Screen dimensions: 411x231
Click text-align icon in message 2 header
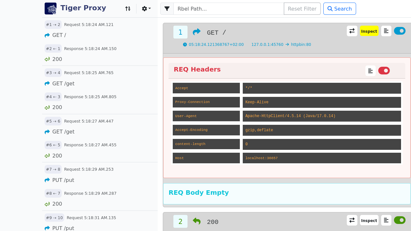[x=386, y=220]
